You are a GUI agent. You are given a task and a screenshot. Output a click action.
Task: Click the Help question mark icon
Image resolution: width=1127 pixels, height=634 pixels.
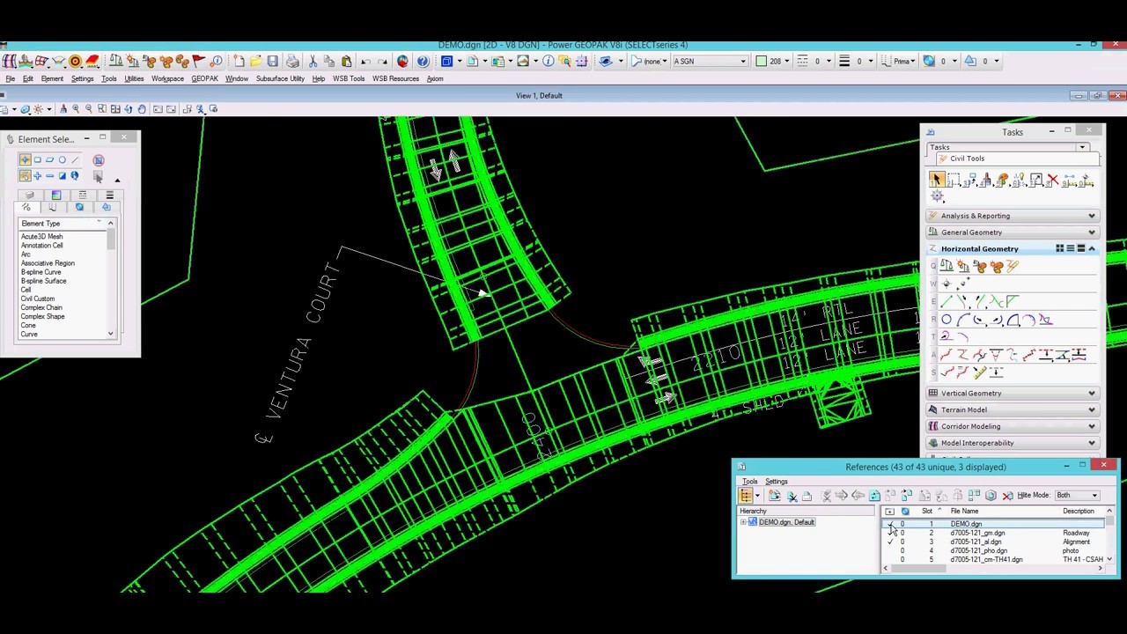click(423, 61)
